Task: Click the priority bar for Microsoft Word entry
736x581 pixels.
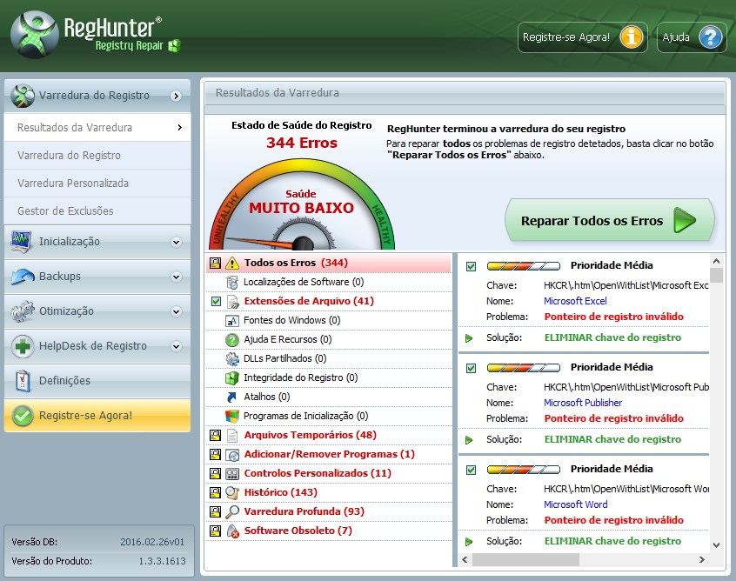Action: [x=524, y=470]
